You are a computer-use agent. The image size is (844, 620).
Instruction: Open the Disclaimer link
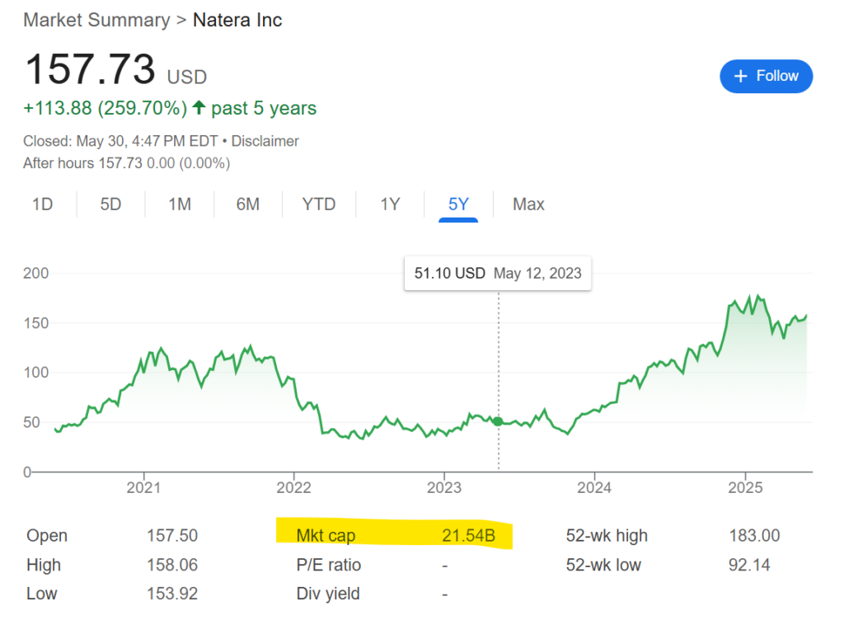point(265,141)
